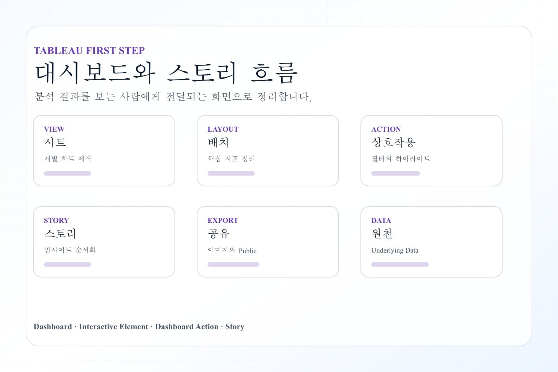
Task: Click the purple bar in 원천 card
Action: [400, 264]
